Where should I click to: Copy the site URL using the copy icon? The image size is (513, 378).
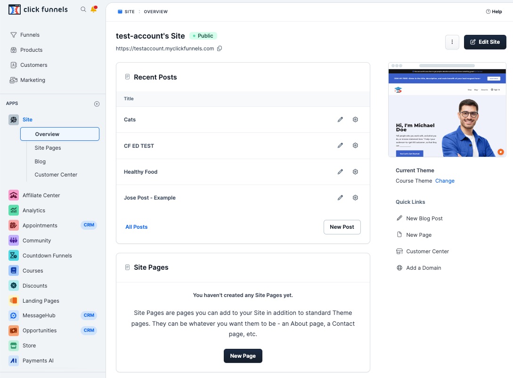[220, 48]
